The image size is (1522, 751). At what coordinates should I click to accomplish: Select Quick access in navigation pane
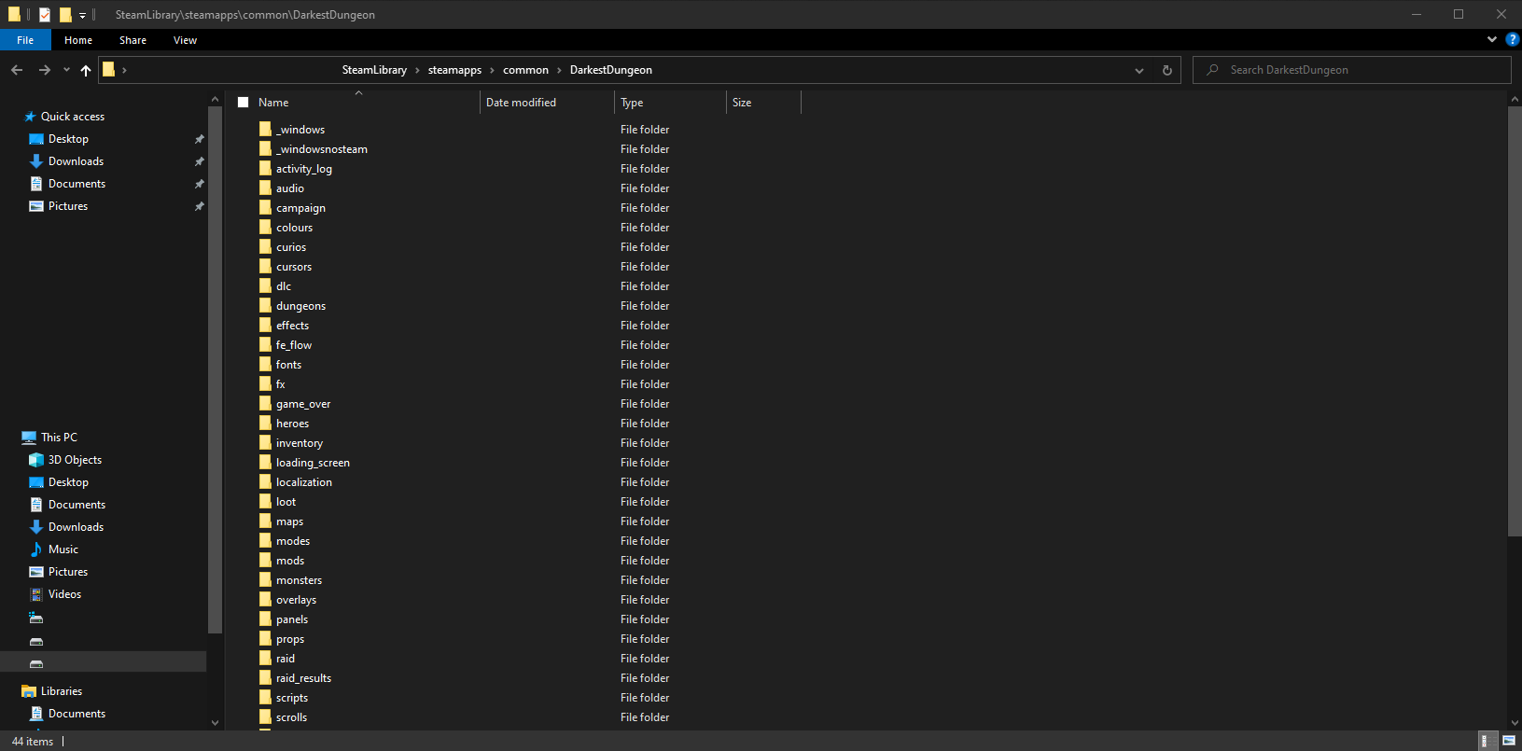72,117
